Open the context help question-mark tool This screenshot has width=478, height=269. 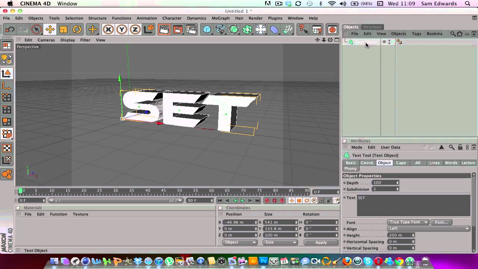303,29
